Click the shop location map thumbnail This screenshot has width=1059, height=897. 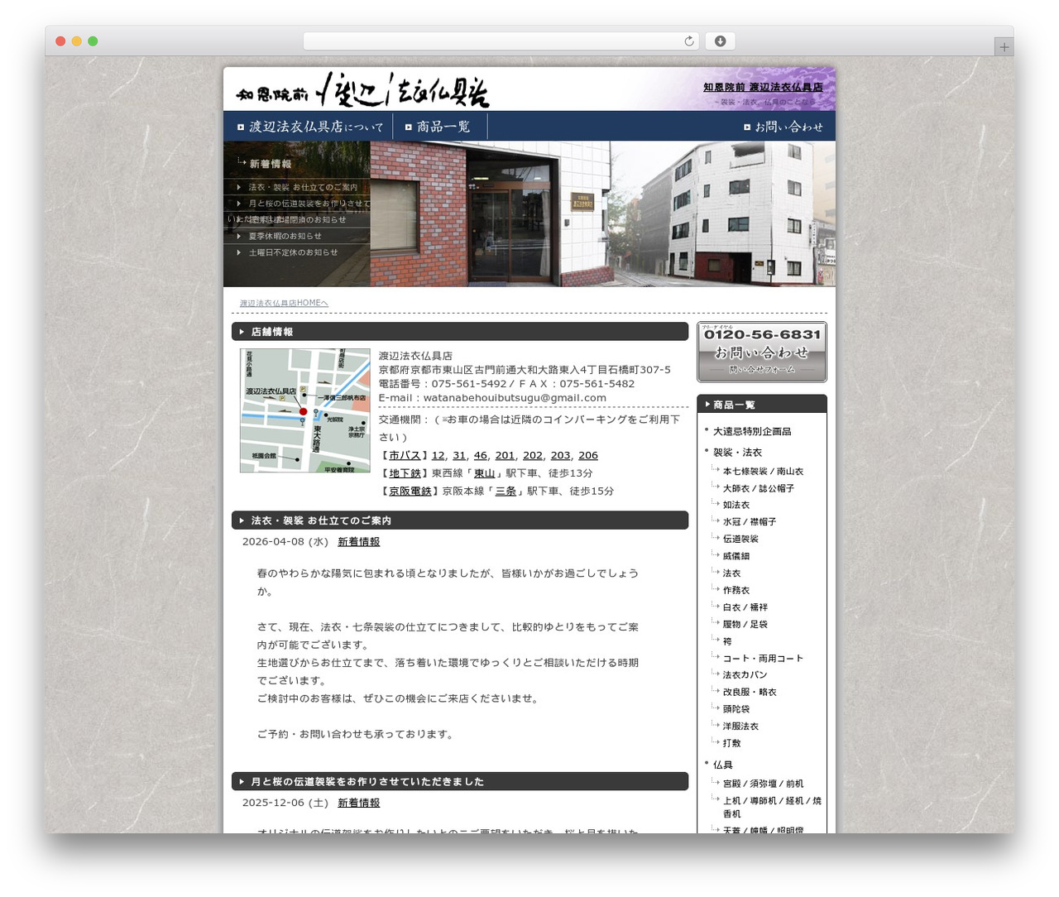click(x=304, y=410)
